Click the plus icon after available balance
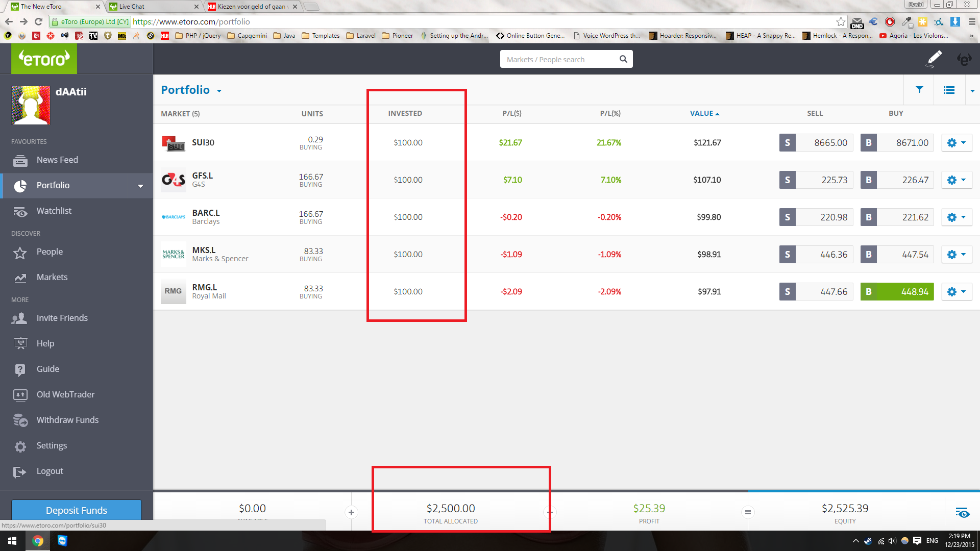Viewport: 980px width, 551px height. click(x=351, y=512)
